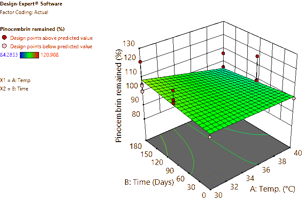Click the '130' tick on vertical axis
This screenshot has height=200, width=302.
click(129, 44)
